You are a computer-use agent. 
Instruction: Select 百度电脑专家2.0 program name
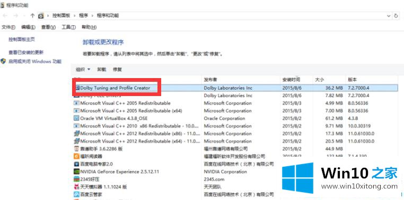pyautogui.click(x=96, y=164)
